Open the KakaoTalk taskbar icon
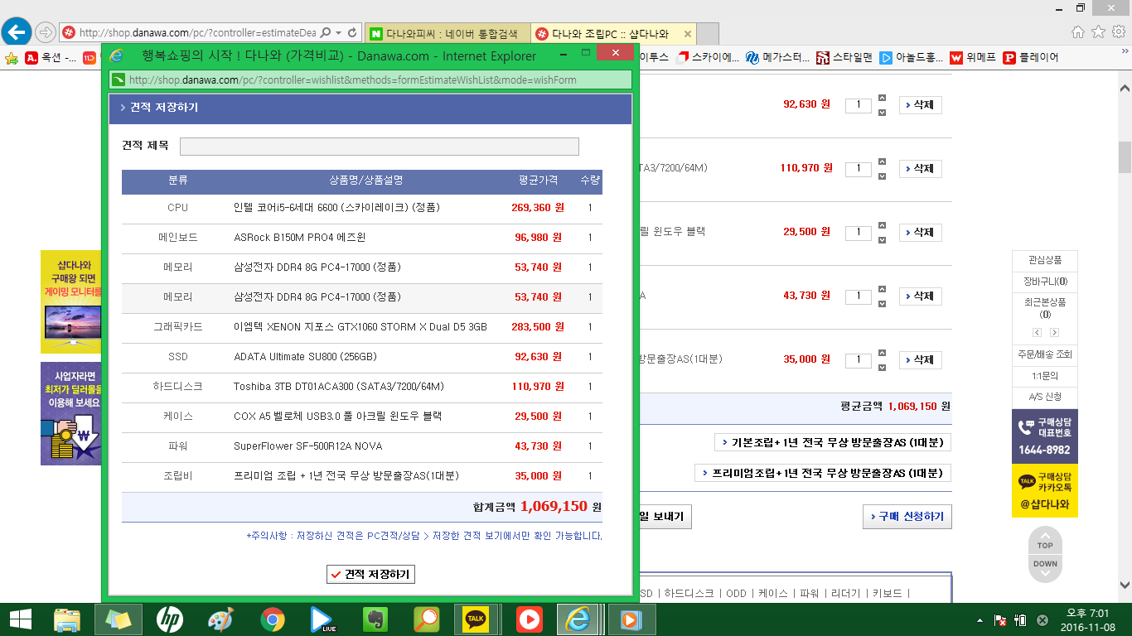 click(x=476, y=619)
